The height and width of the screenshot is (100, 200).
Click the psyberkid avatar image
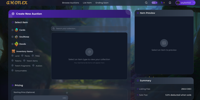point(178,3)
